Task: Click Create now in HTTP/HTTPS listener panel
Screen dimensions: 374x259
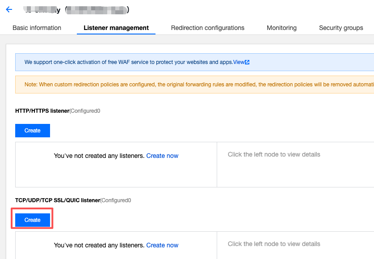Action: point(162,156)
